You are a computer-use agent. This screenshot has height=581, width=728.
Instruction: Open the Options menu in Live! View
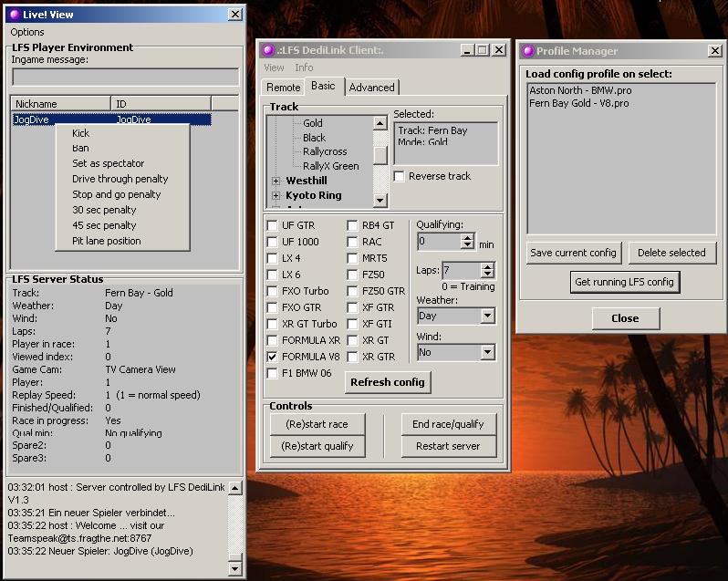[x=27, y=32]
